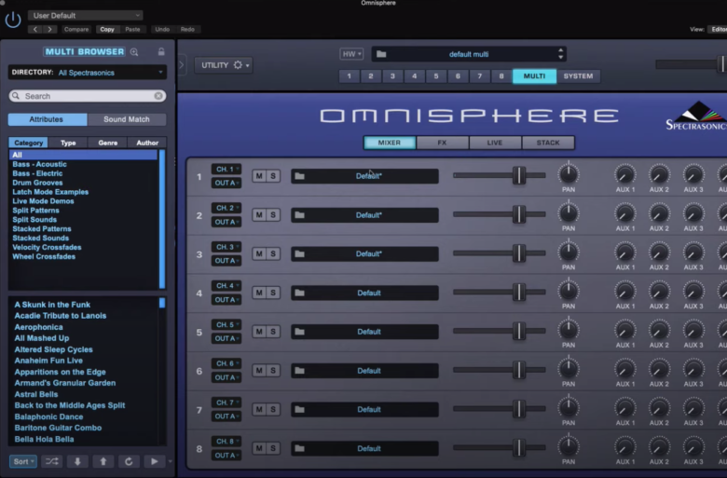Select part 3 button in header
This screenshot has height=478, width=727.
(x=392, y=76)
